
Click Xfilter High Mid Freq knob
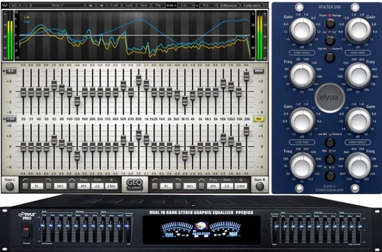pos(358,75)
